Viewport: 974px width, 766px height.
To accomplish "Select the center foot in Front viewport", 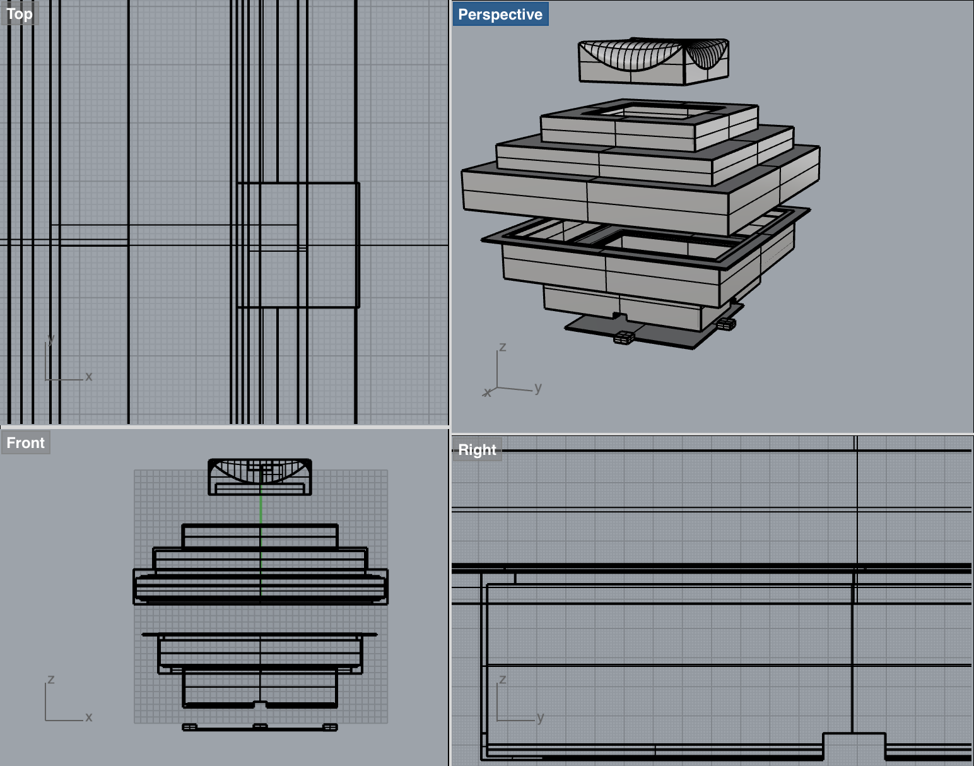I will [x=260, y=727].
